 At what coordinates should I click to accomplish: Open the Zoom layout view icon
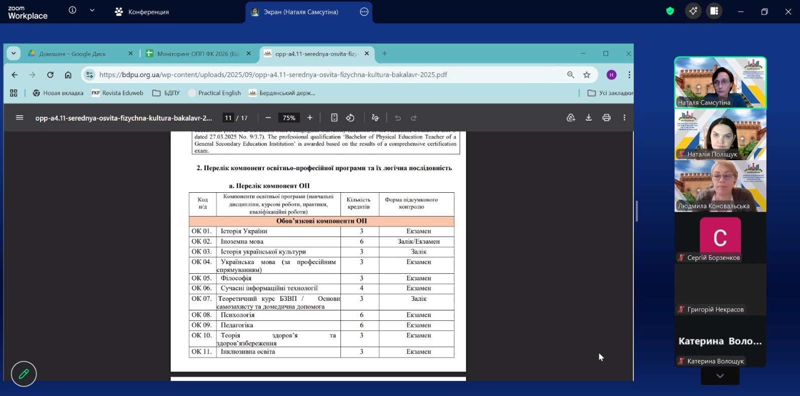pyautogui.click(x=714, y=11)
